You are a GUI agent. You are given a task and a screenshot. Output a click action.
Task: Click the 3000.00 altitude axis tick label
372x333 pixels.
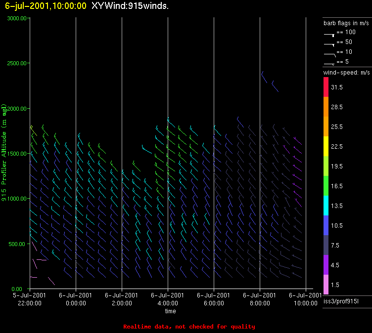coord(17,18)
